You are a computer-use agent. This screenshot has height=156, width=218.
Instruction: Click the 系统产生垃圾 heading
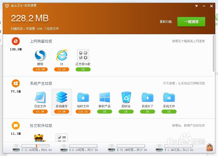(41, 83)
